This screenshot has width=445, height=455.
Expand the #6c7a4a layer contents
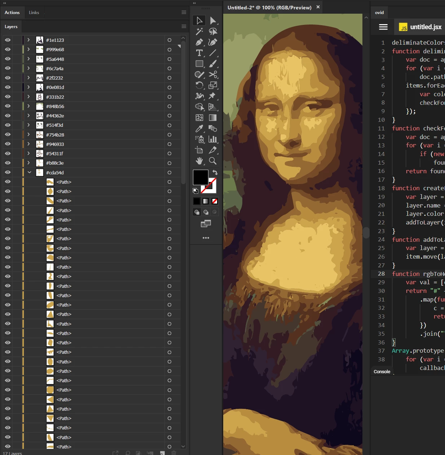[x=28, y=68]
